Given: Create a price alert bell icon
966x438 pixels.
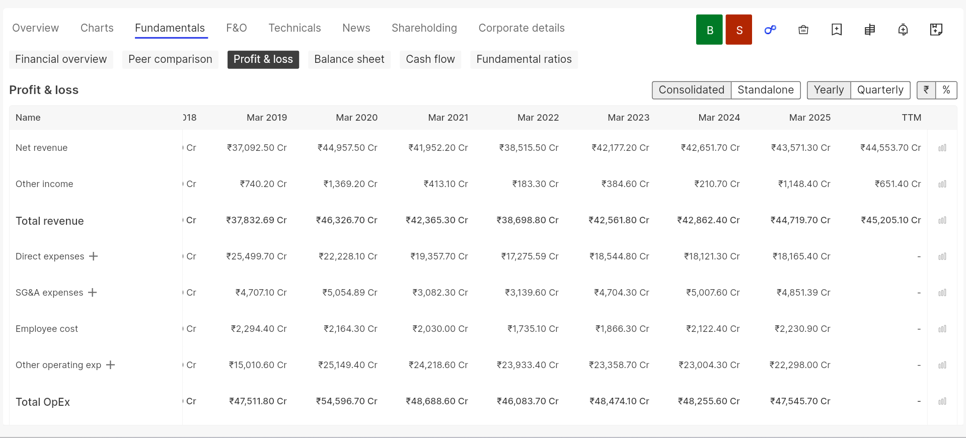Looking at the screenshot, I should click(x=903, y=30).
